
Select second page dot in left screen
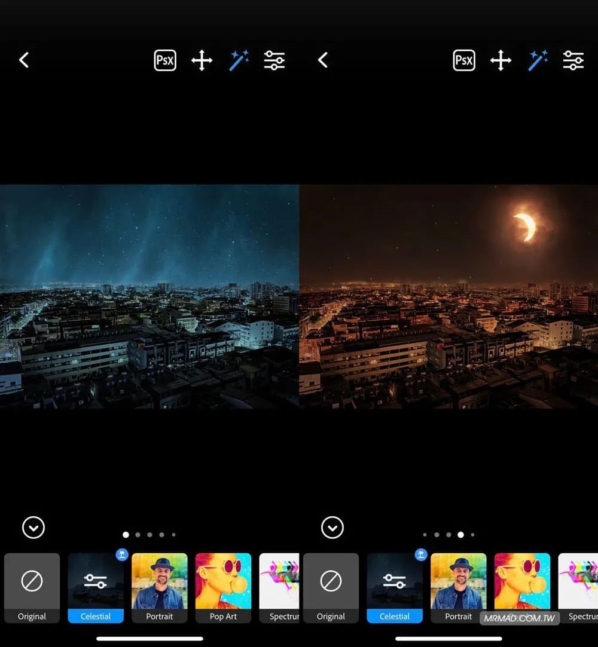tap(138, 535)
